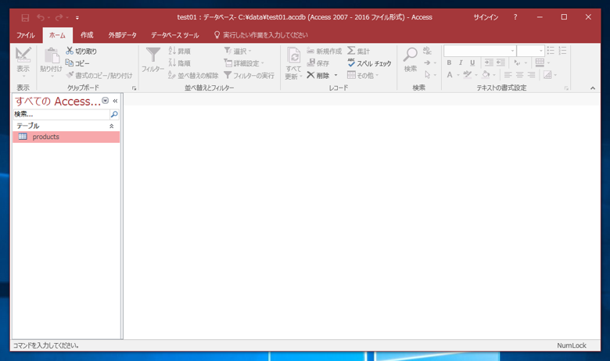
Task: Switch to the 作成 tab
Action: pos(87,35)
